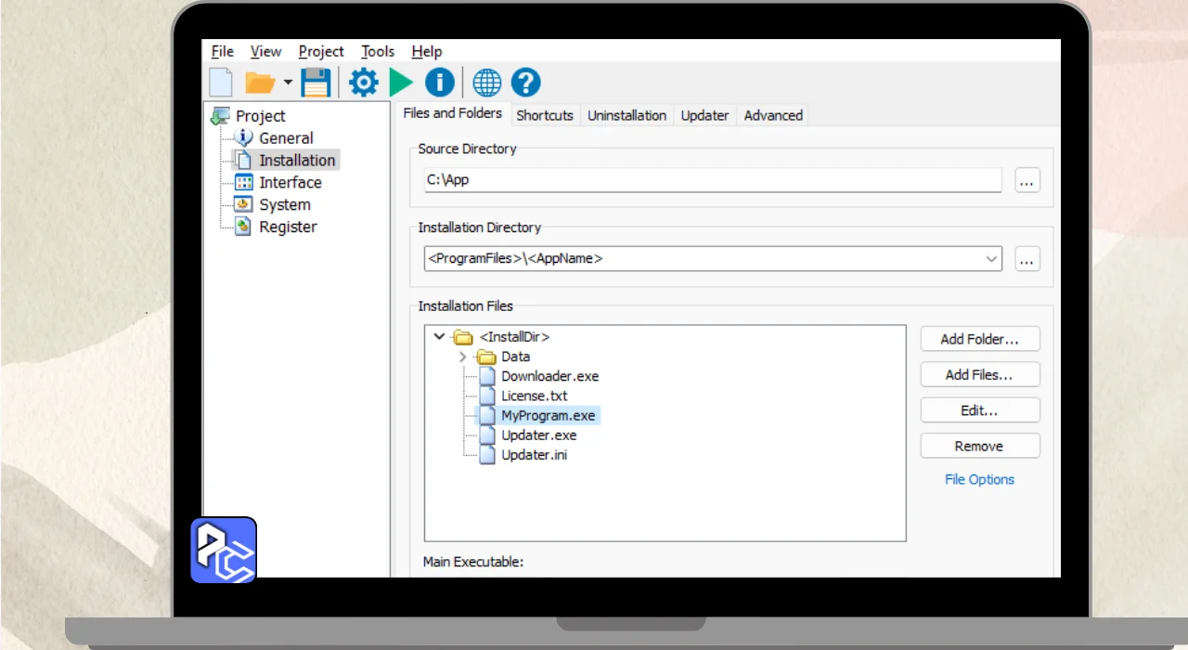Click the blue info circle icon
This screenshot has height=650, width=1188.
(440, 83)
